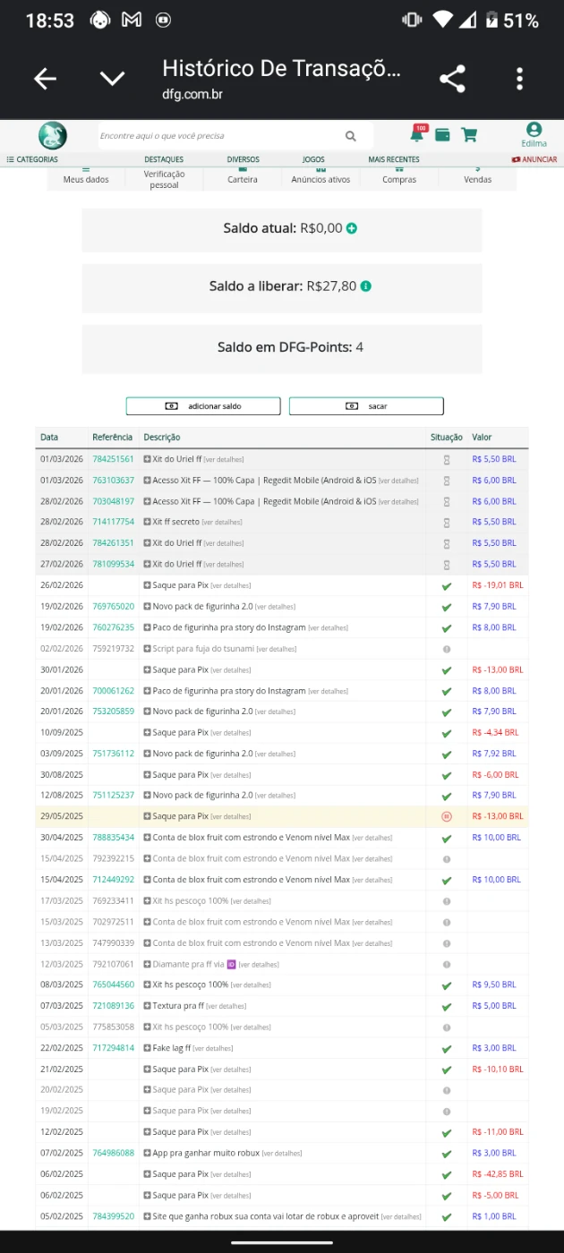Open Edilma profile avatar
The height and width of the screenshot is (1253, 564).
click(x=534, y=131)
